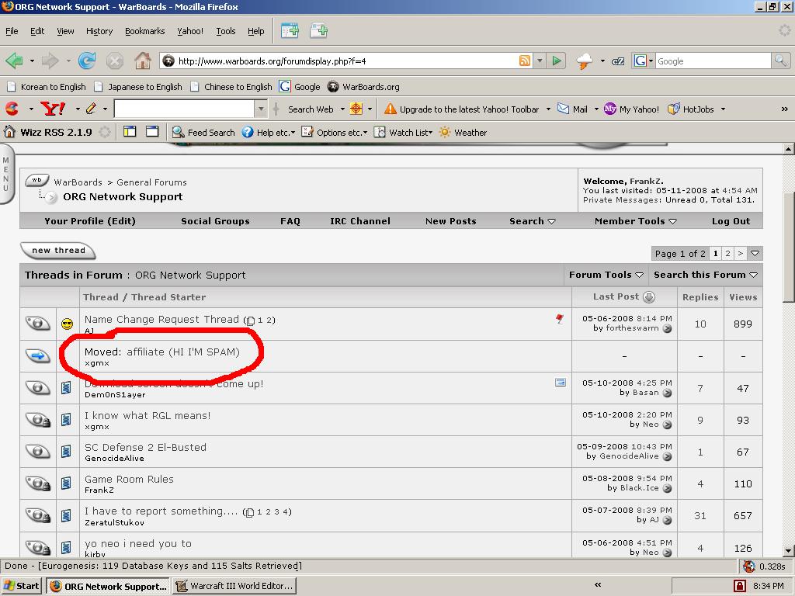Click the Last Post sort arrow icon

click(x=649, y=297)
